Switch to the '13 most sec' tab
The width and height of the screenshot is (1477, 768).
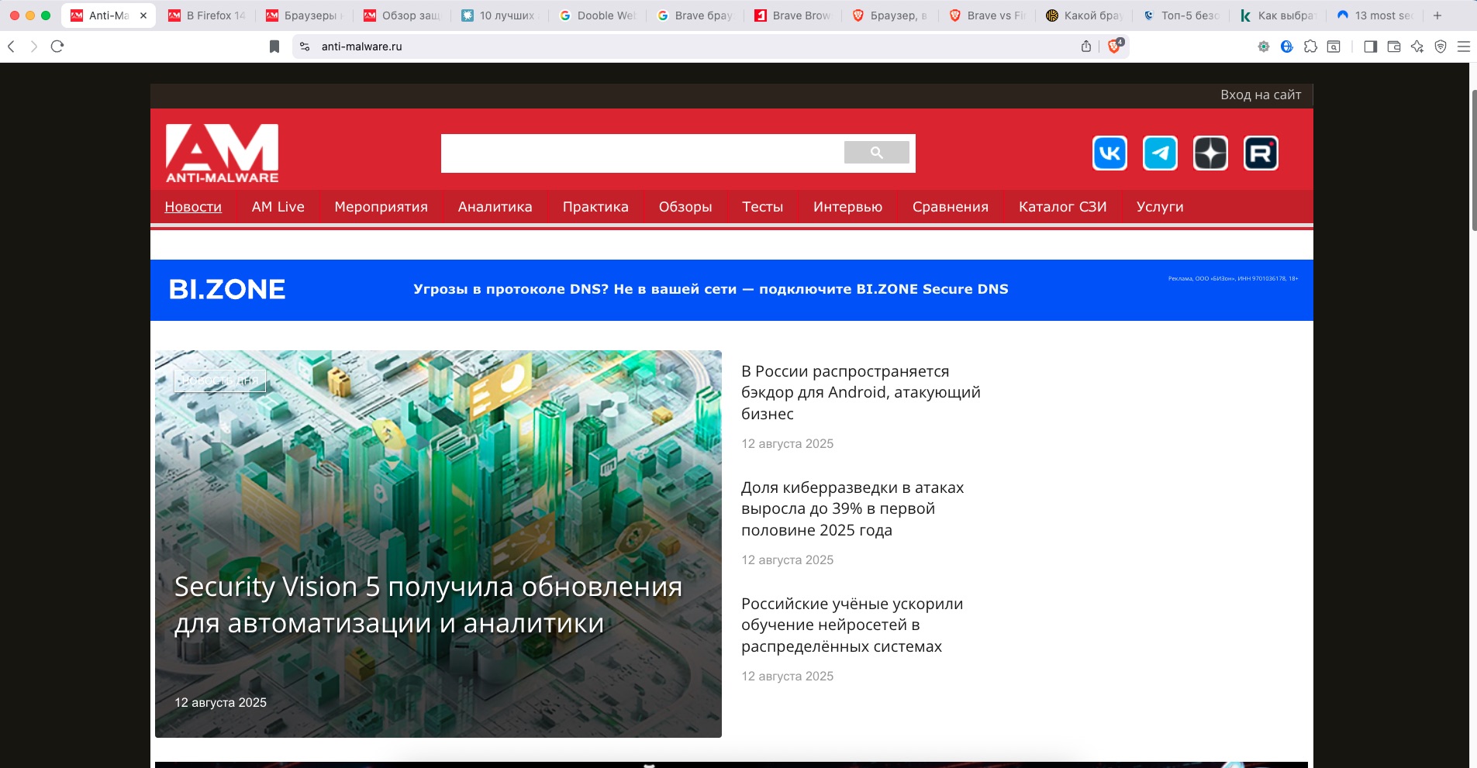(1376, 15)
